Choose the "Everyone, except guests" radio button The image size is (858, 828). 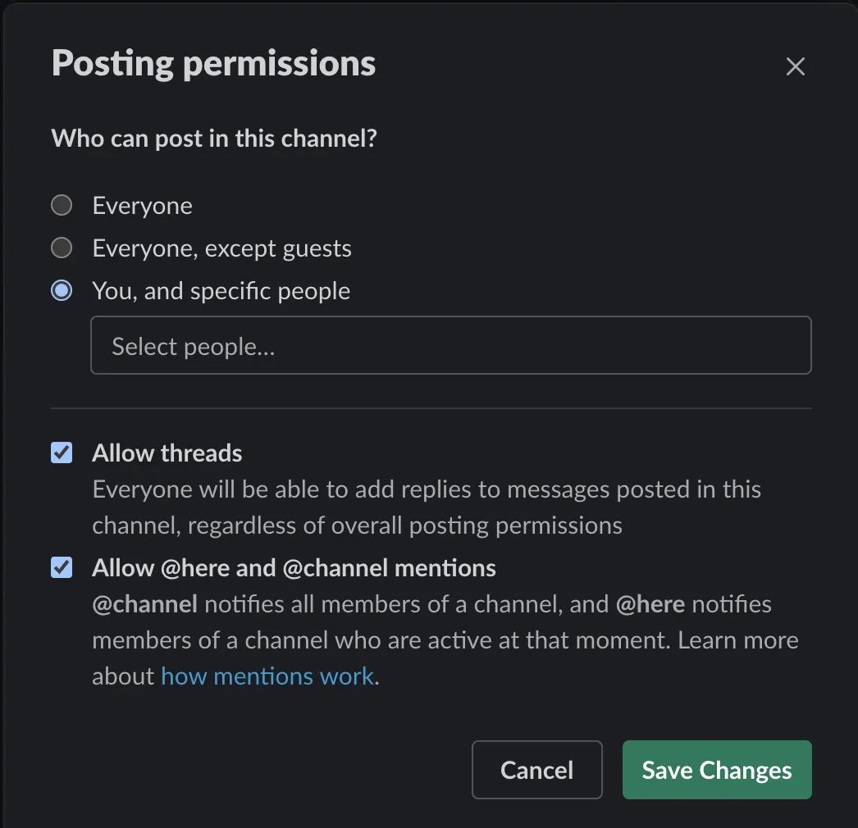(x=62, y=248)
